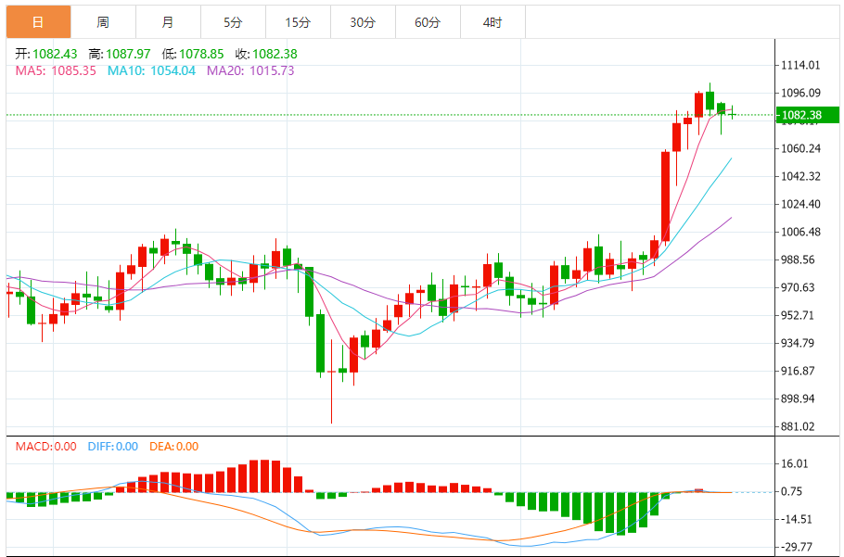Viewport: 844px width, 557px height.
Task: Open the 60分 timeframe tab
Action: click(x=428, y=22)
